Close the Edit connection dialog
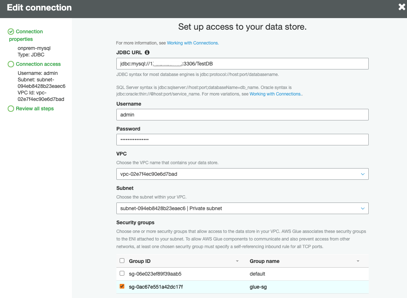Viewport: 407px width, 298px height. [x=402, y=7]
